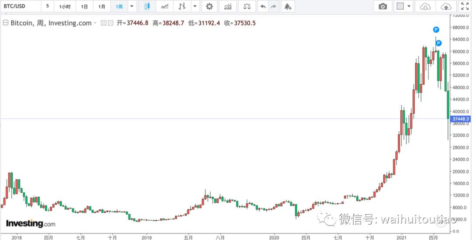Load a saved chart with the cloud download icon

coord(425,6)
